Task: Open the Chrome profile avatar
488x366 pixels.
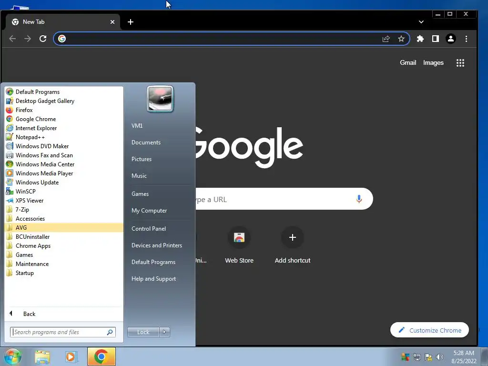Action: point(451,39)
